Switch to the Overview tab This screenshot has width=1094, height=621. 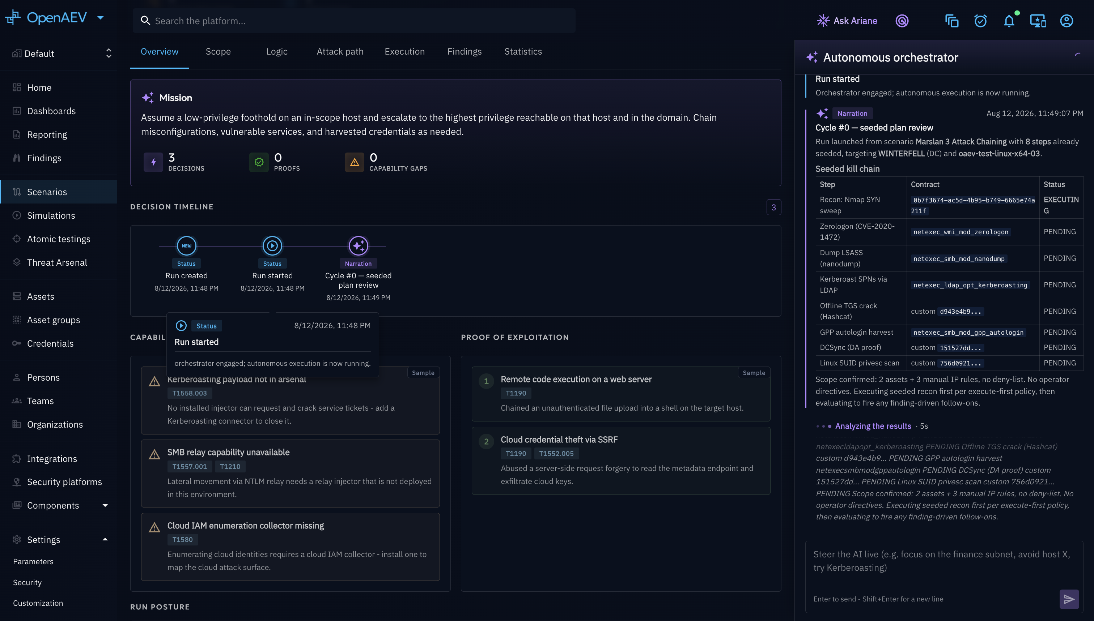click(x=160, y=52)
